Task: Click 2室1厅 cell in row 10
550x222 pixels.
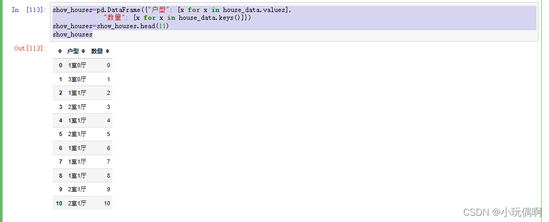Action: [77, 203]
